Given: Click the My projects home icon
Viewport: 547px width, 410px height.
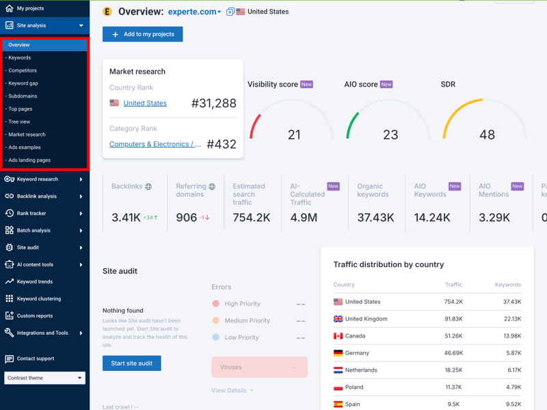Looking at the screenshot, I should pyautogui.click(x=9, y=8).
